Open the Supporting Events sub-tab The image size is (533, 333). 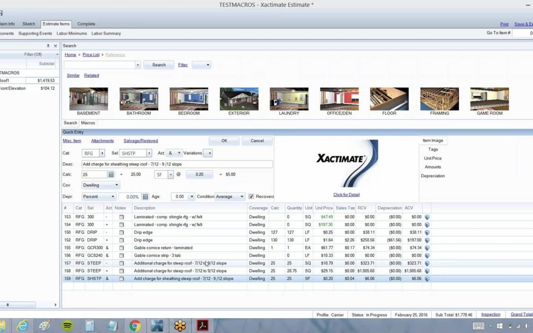(35, 34)
